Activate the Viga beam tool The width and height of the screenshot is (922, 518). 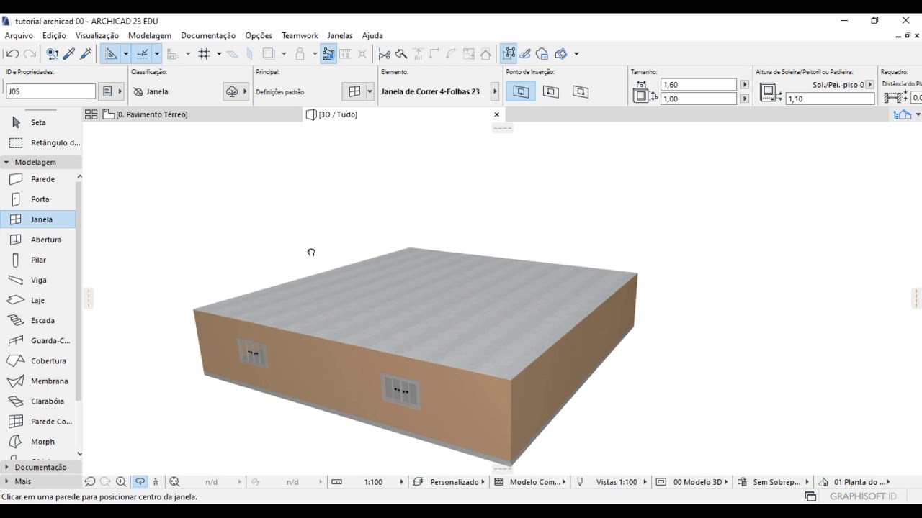(37, 280)
